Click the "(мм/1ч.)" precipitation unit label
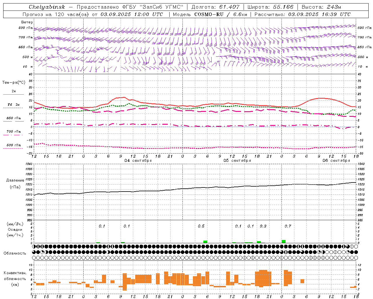 [15, 235]
